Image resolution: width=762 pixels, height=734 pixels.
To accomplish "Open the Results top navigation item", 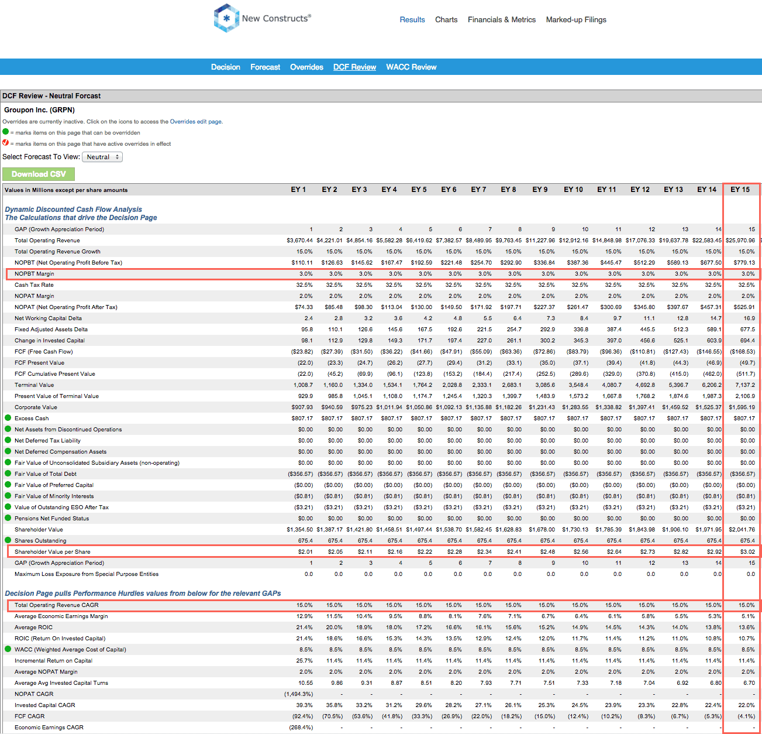I will tap(412, 19).
